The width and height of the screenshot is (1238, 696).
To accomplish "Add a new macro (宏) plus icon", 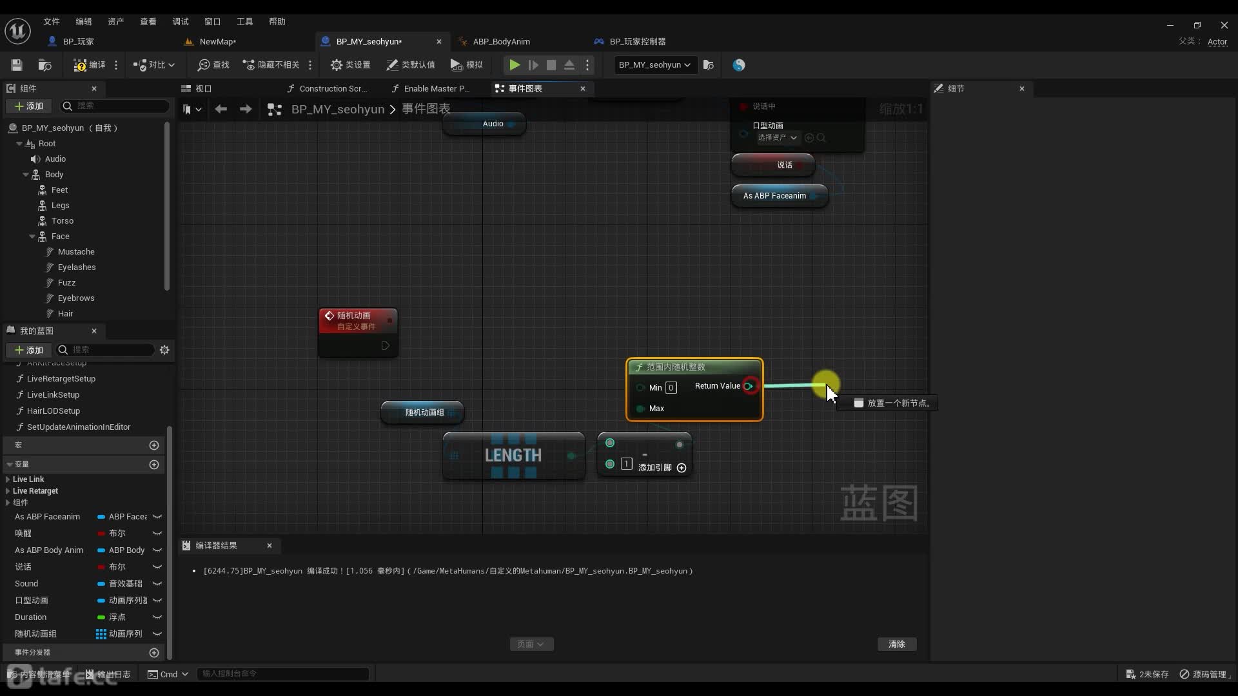I will pyautogui.click(x=154, y=445).
